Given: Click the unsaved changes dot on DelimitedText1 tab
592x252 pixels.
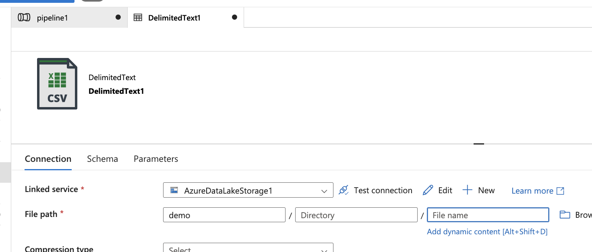Looking at the screenshot, I should point(234,17).
